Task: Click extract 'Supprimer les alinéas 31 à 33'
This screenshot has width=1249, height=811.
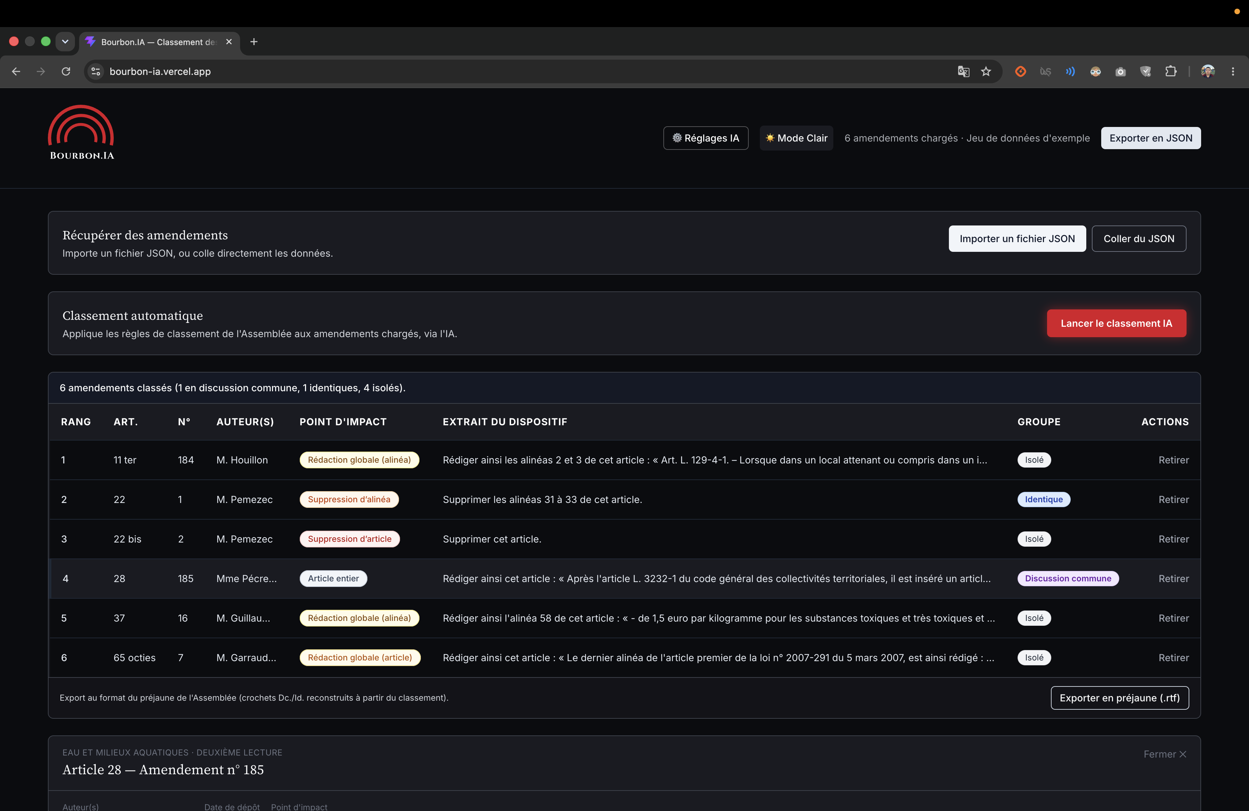Action: click(542, 500)
